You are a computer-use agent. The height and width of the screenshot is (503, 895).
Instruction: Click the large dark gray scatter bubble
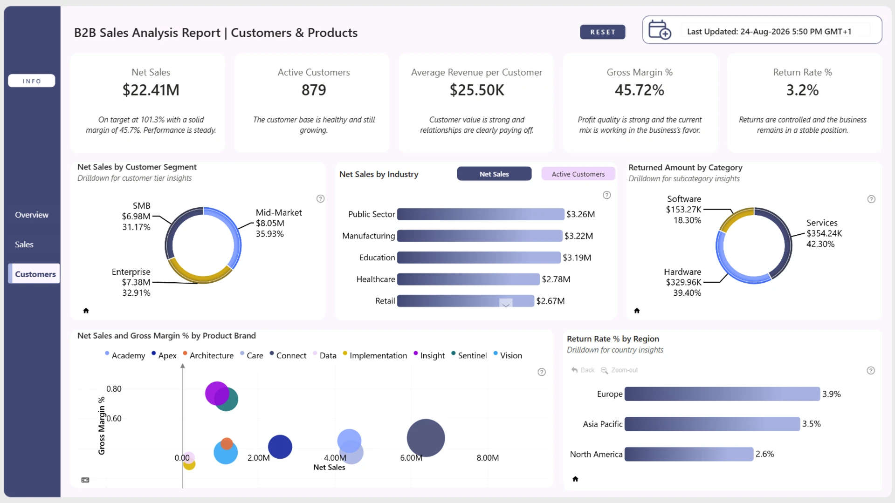click(426, 438)
